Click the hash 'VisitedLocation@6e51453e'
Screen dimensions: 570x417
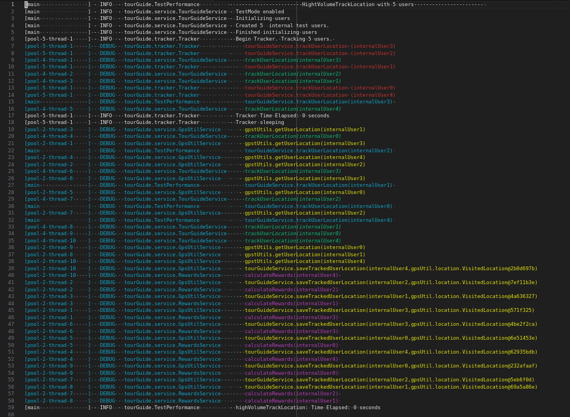point(498,338)
